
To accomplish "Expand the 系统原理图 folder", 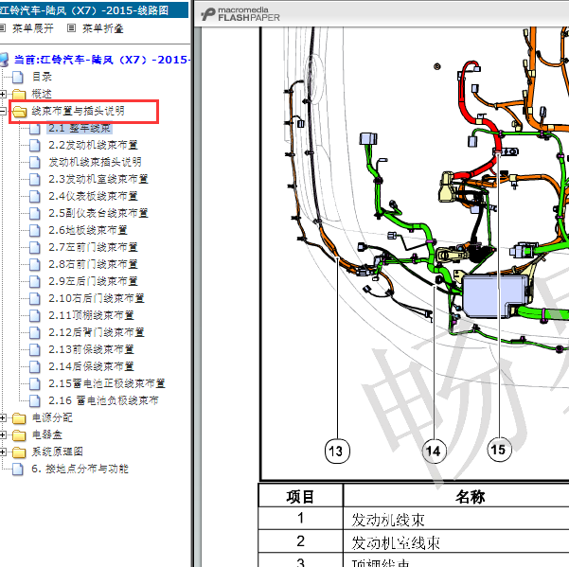I will 3,452.
